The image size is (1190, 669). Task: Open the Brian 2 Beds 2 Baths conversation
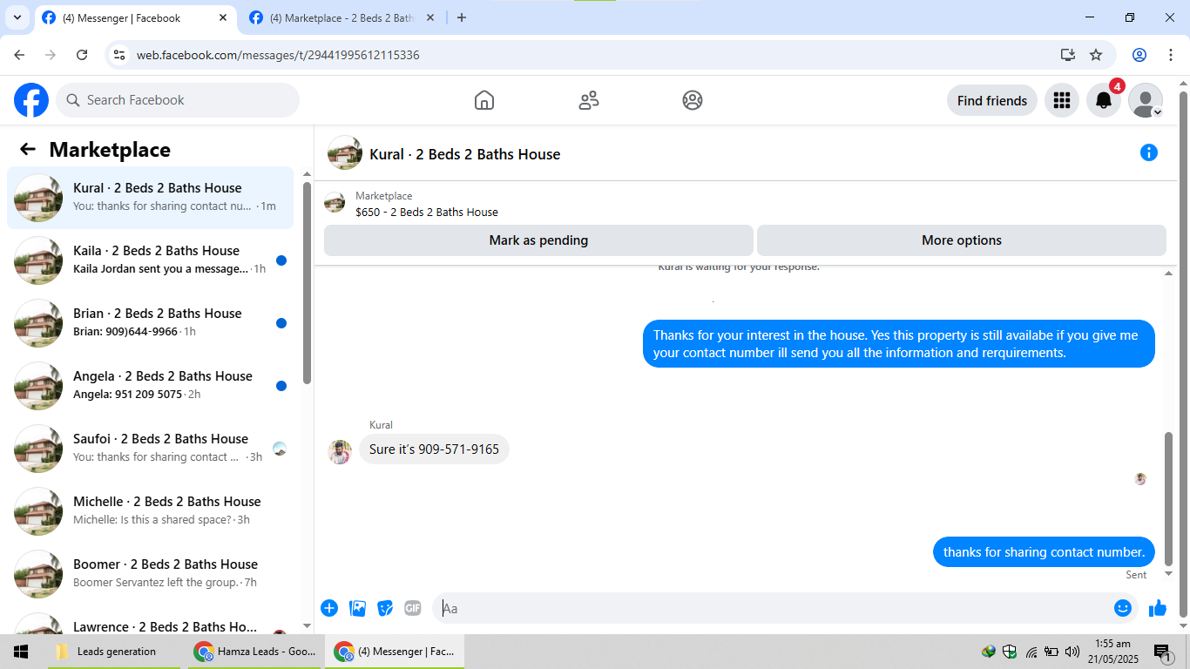151,323
